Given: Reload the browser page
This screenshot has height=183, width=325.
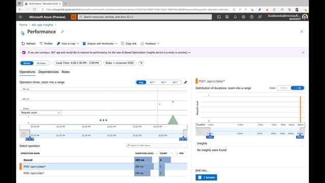Looking at the screenshot, I should point(35,10).
